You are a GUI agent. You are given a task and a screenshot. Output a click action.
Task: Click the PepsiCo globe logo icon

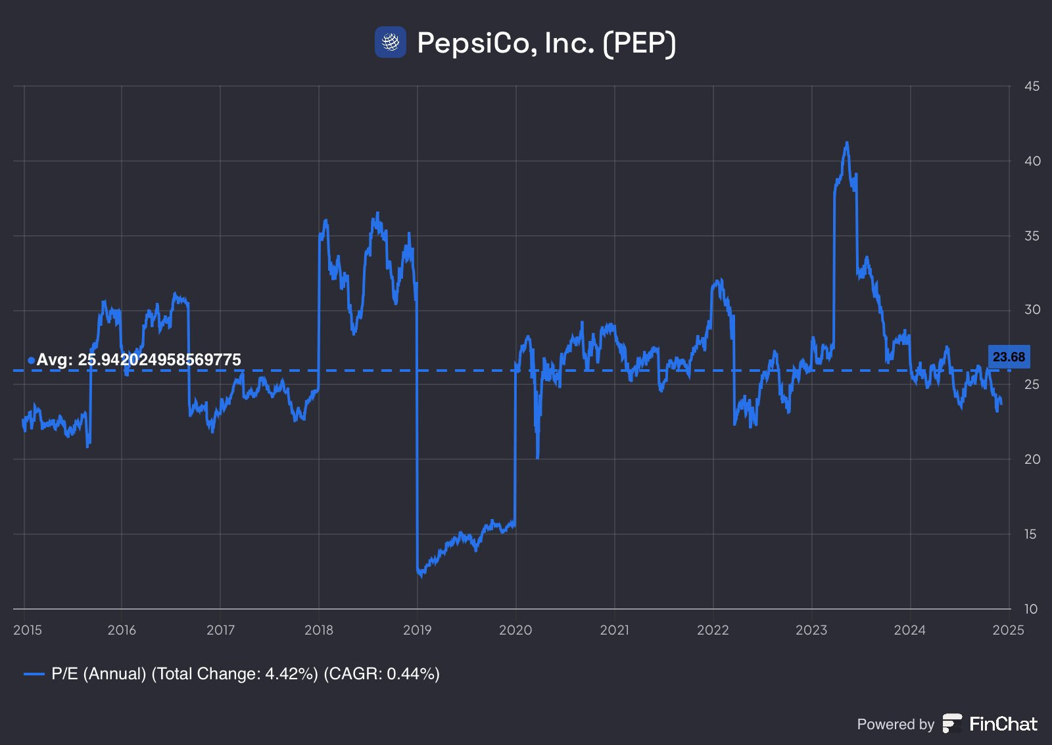[391, 42]
